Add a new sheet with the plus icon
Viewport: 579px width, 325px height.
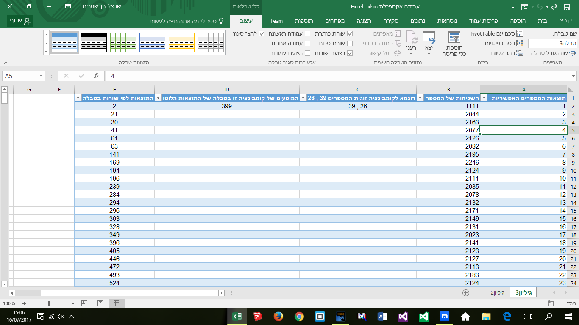pos(466,292)
